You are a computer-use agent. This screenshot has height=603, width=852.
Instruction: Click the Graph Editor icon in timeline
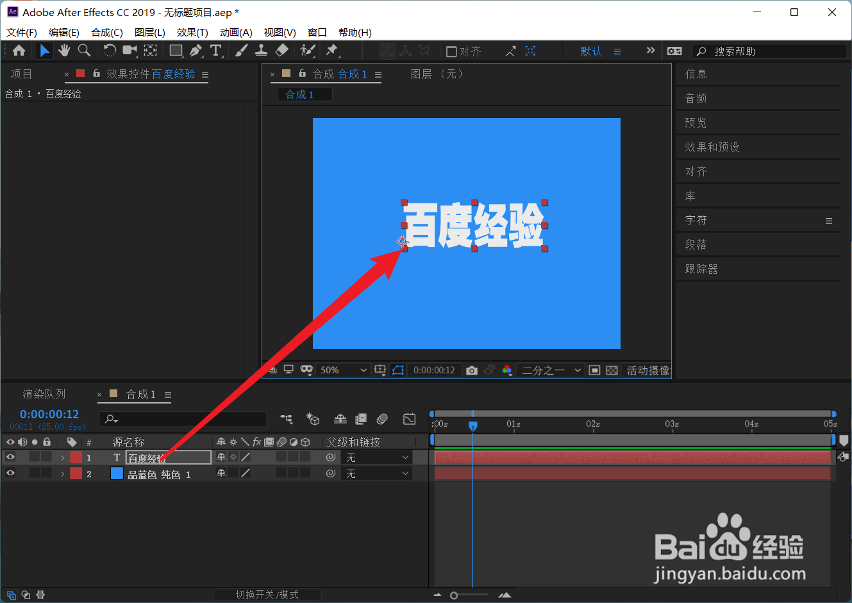tap(409, 419)
